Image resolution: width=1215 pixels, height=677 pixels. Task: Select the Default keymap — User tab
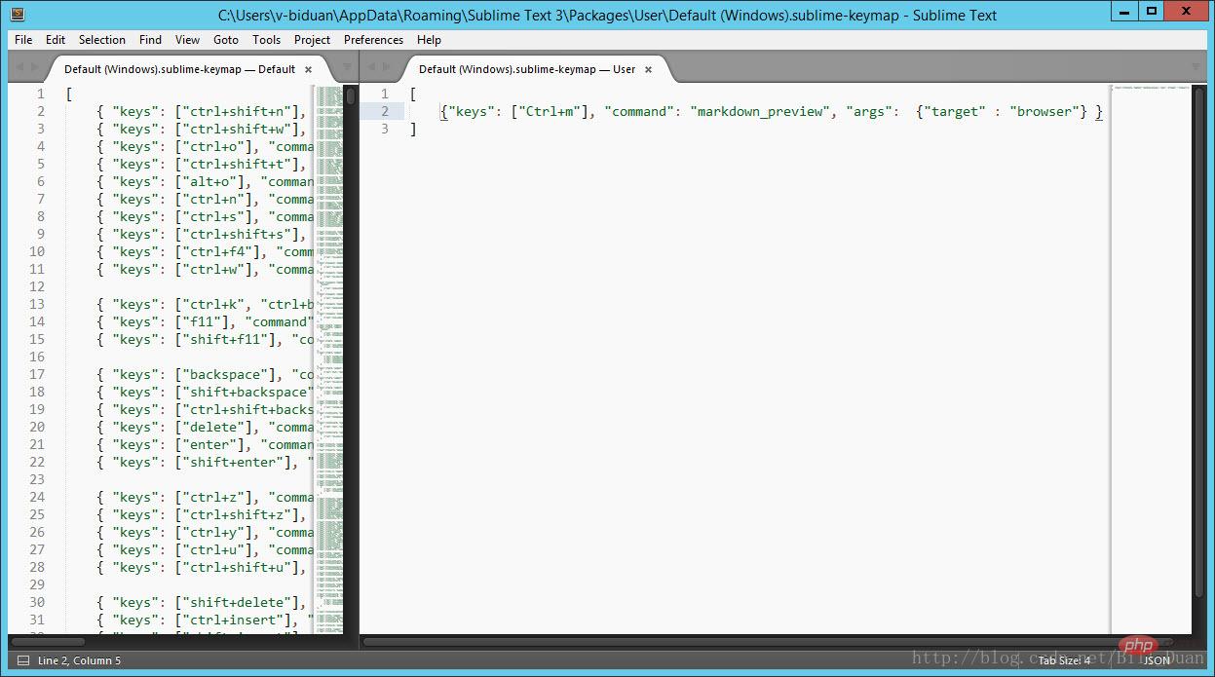[526, 69]
